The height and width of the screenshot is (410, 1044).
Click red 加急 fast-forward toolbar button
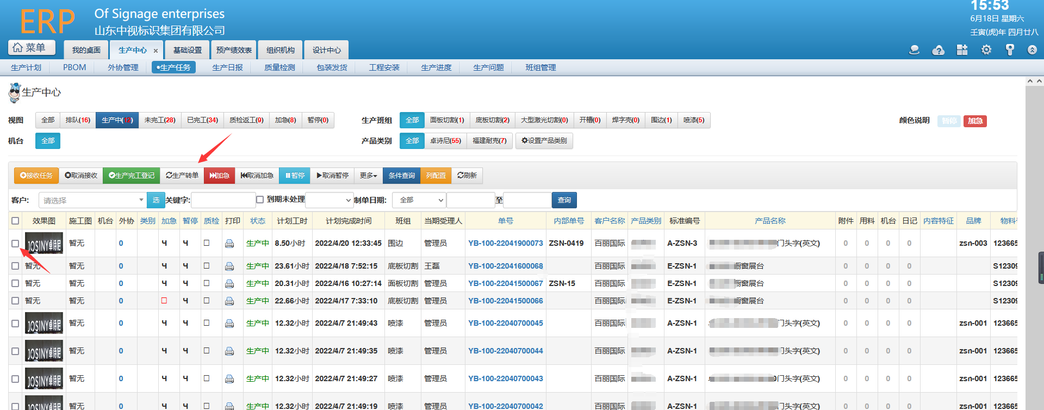(x=220, y=176)
